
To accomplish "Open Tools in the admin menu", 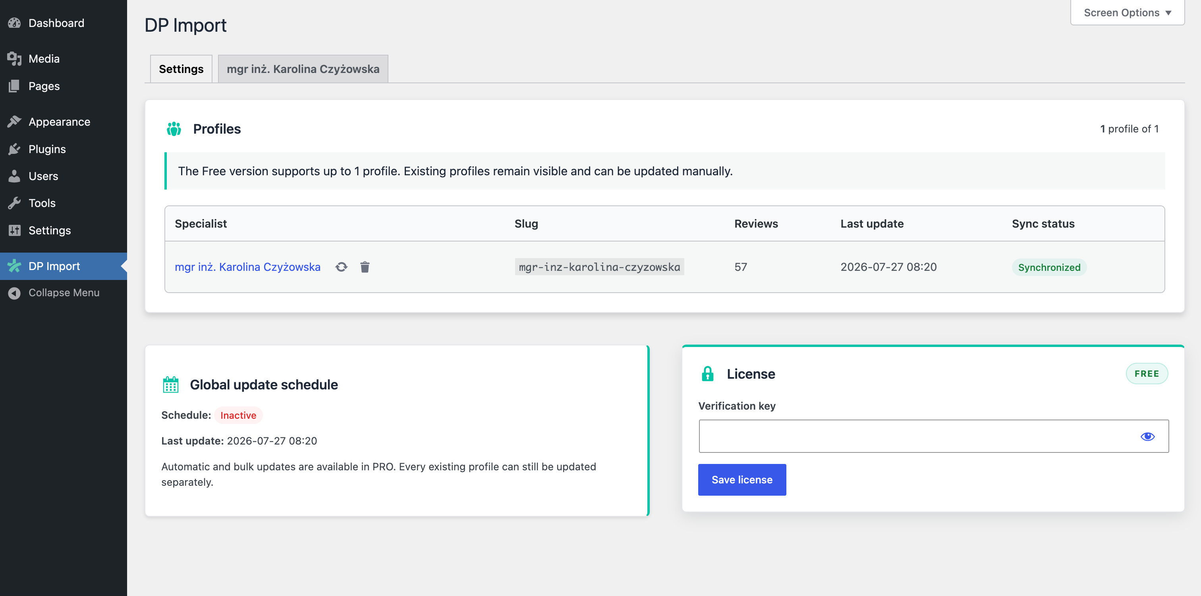I will pyautogui.click(x=42, y=203).
